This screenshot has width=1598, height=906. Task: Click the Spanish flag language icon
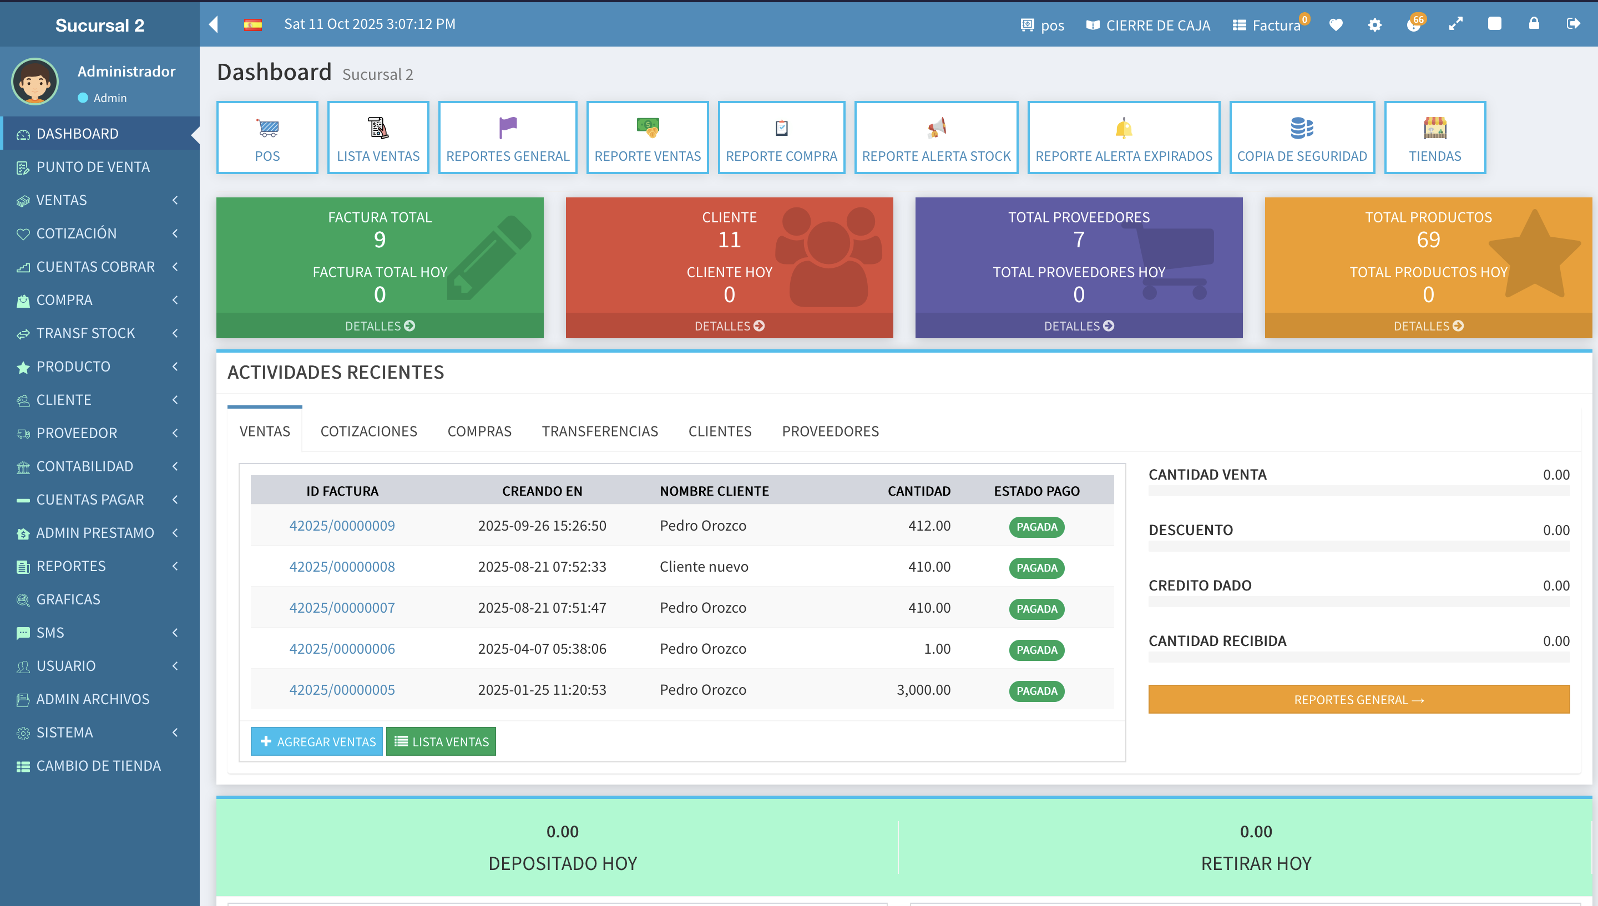pos(253,25)
